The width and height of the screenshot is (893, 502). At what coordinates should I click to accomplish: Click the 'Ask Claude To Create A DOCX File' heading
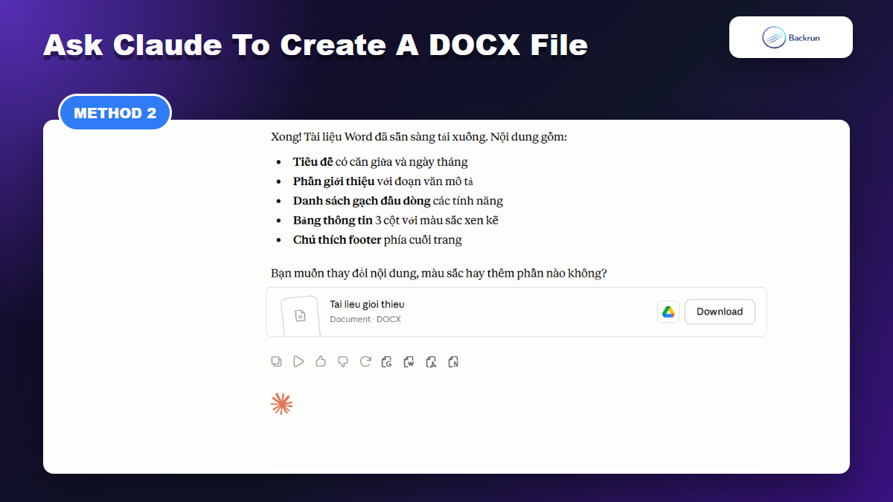pyautogui.click(x=316, y=45)
